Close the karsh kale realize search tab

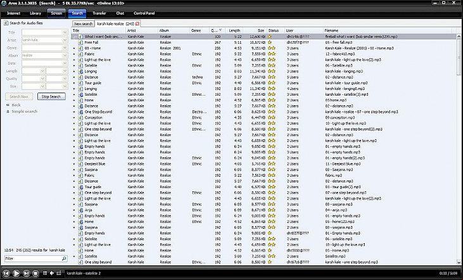137,23
